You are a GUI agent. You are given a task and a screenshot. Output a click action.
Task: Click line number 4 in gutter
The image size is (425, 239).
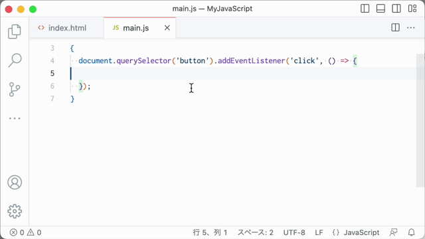[x=52, y=60]
